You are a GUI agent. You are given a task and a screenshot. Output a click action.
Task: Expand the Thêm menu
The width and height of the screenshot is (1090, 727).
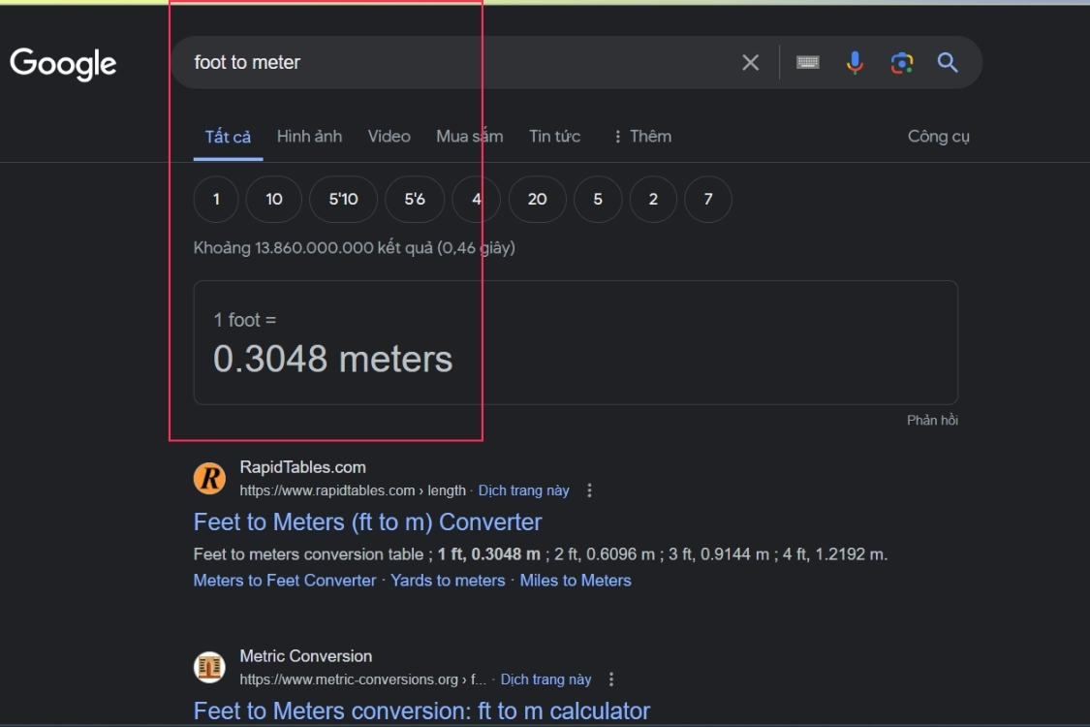point(643,137)
